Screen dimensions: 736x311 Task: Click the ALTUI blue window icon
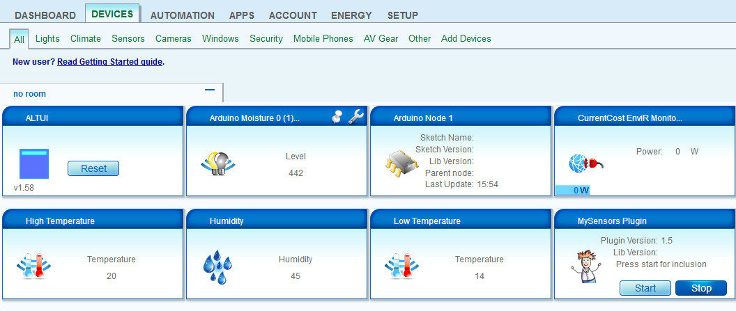tap(33, 164)
